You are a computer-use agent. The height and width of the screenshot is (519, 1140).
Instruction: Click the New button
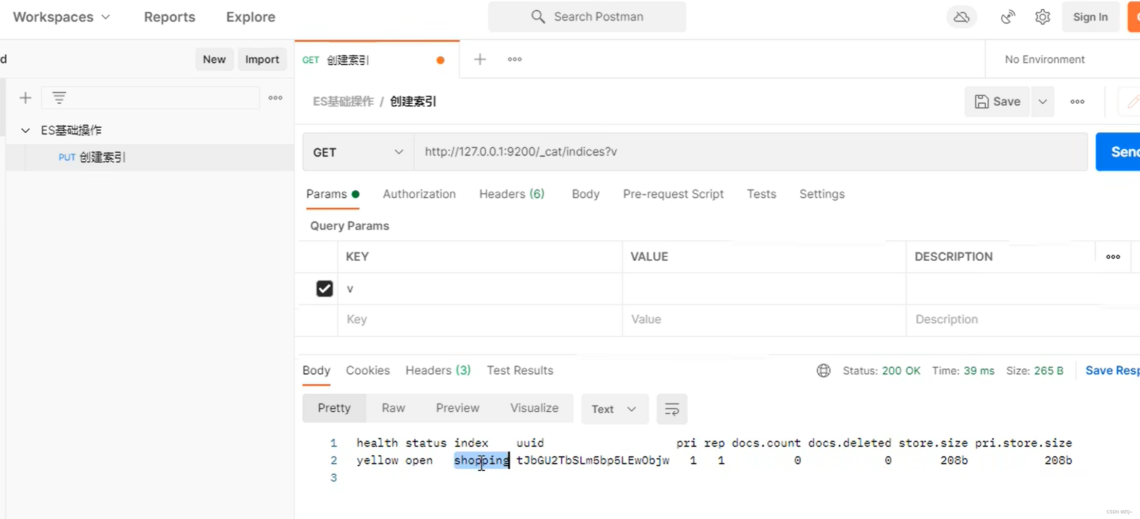[x=214, y=60]
